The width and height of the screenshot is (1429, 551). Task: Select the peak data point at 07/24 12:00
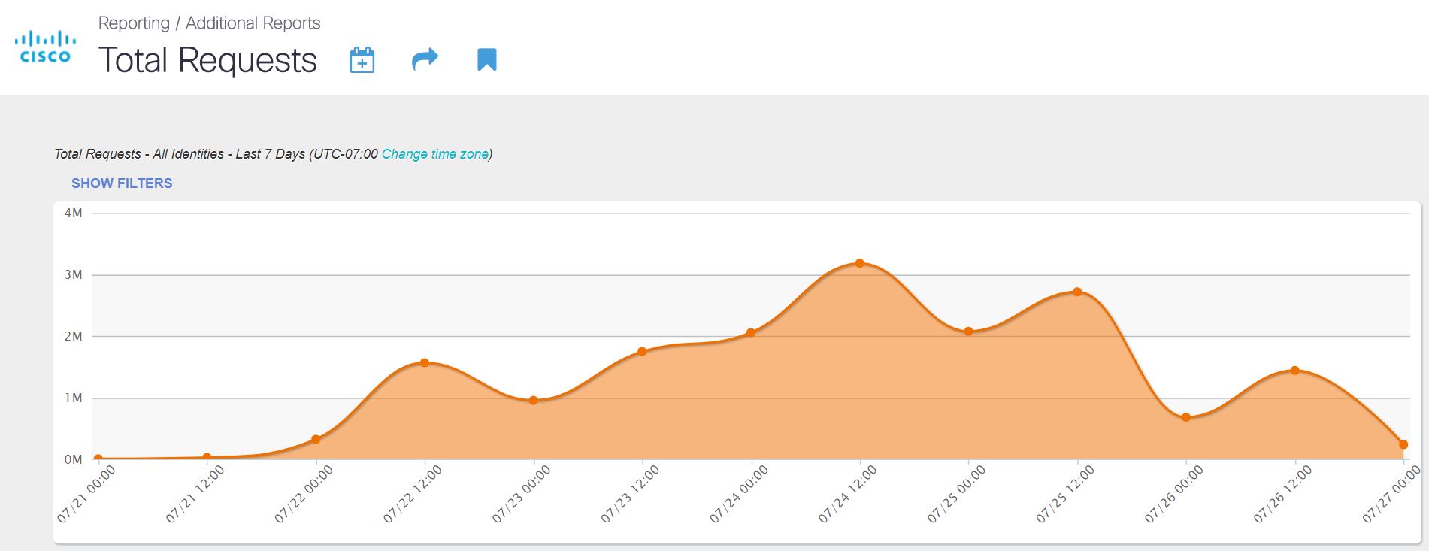point(860,263)
